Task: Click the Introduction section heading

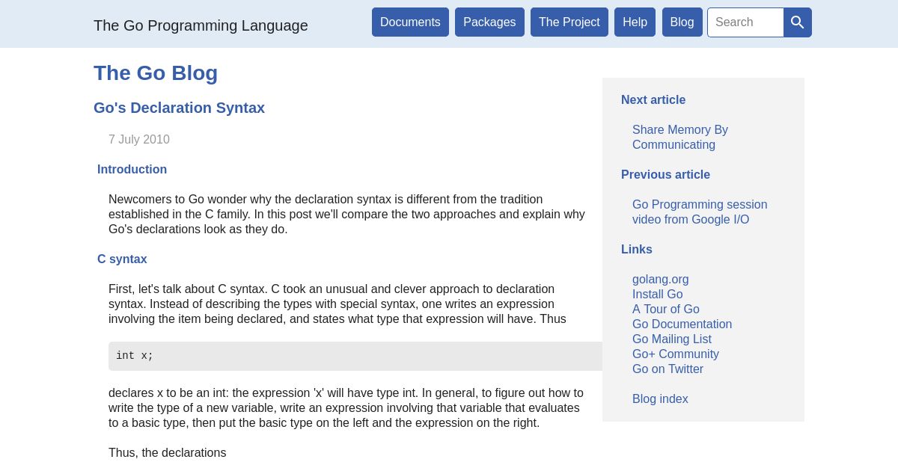Action: pos(132,170)
